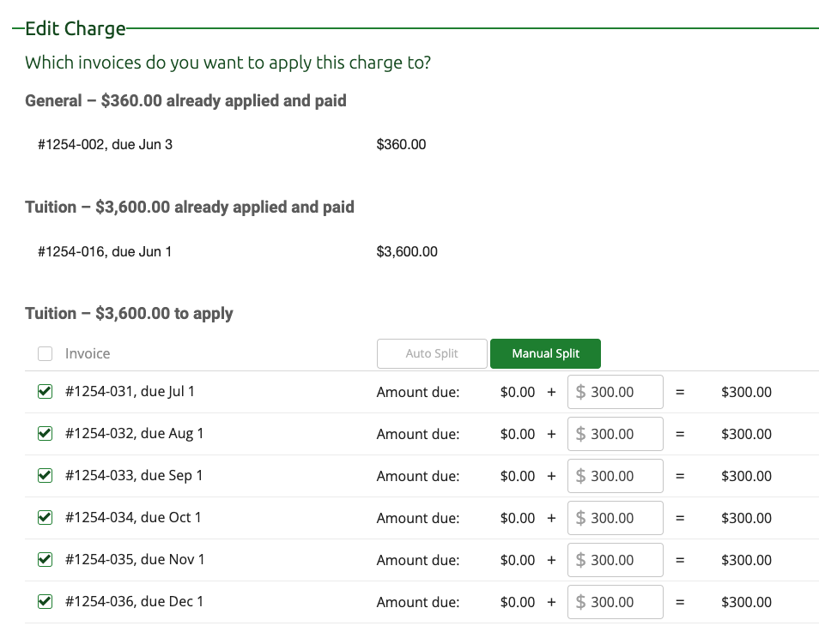
Task: Uncheck invoice #1254-033 due Sep 1
Action: 45,475
